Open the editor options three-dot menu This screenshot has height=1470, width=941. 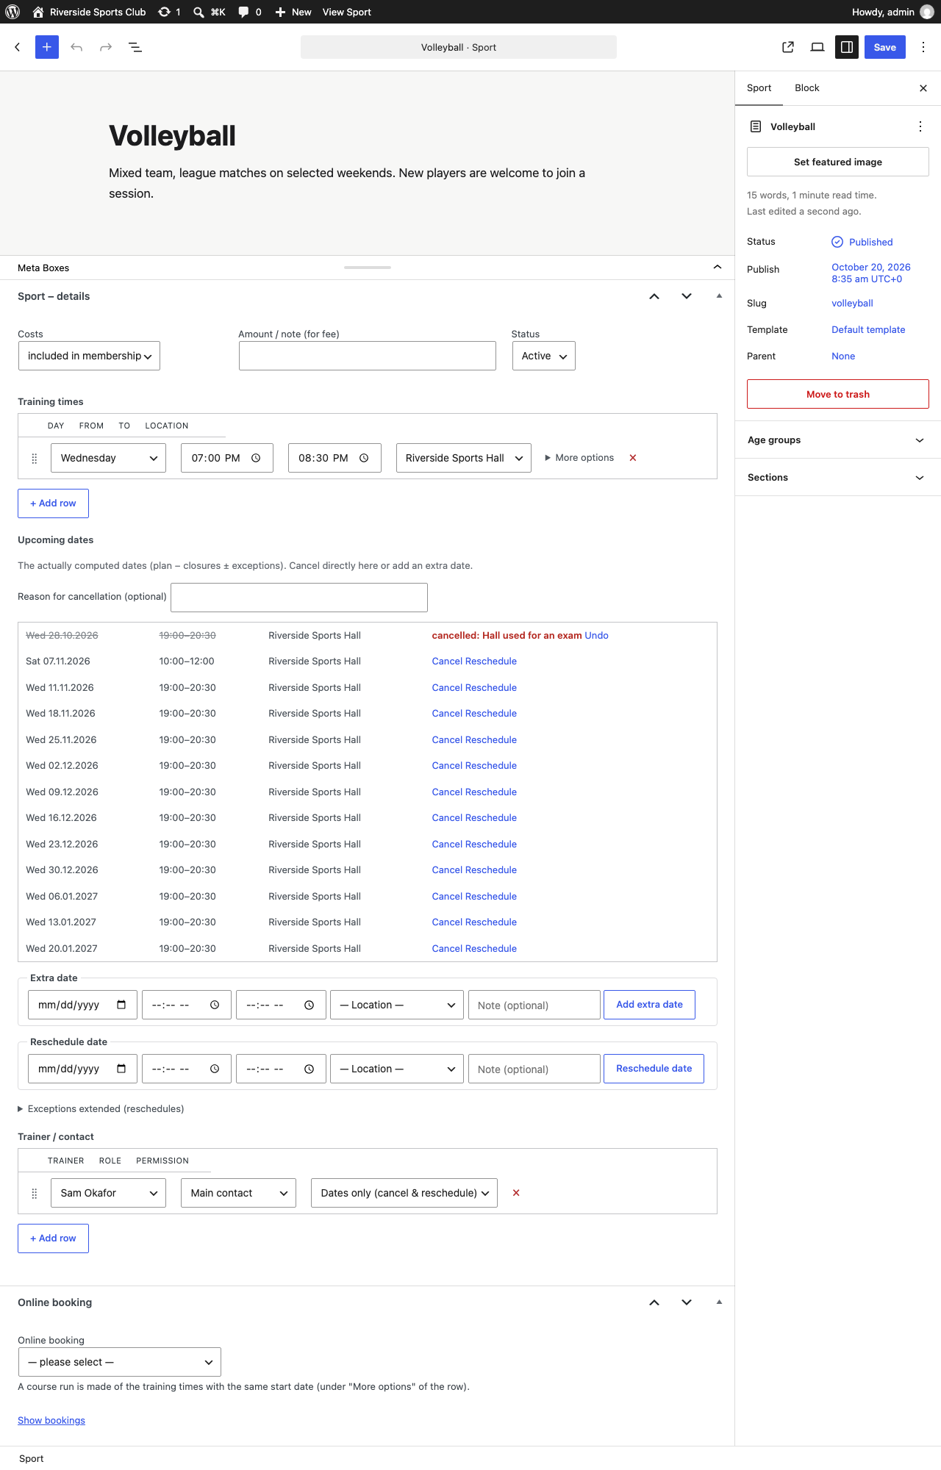(x=923, y=47)
